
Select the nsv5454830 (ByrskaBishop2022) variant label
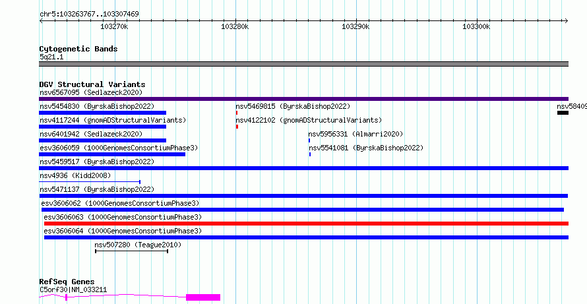(97, 106)
